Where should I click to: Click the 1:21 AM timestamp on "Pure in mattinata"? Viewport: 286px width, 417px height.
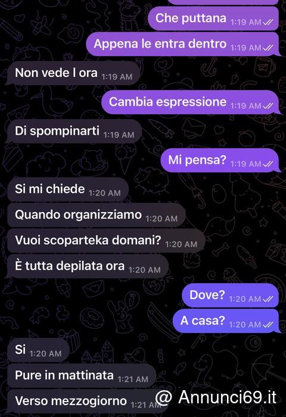133,379
